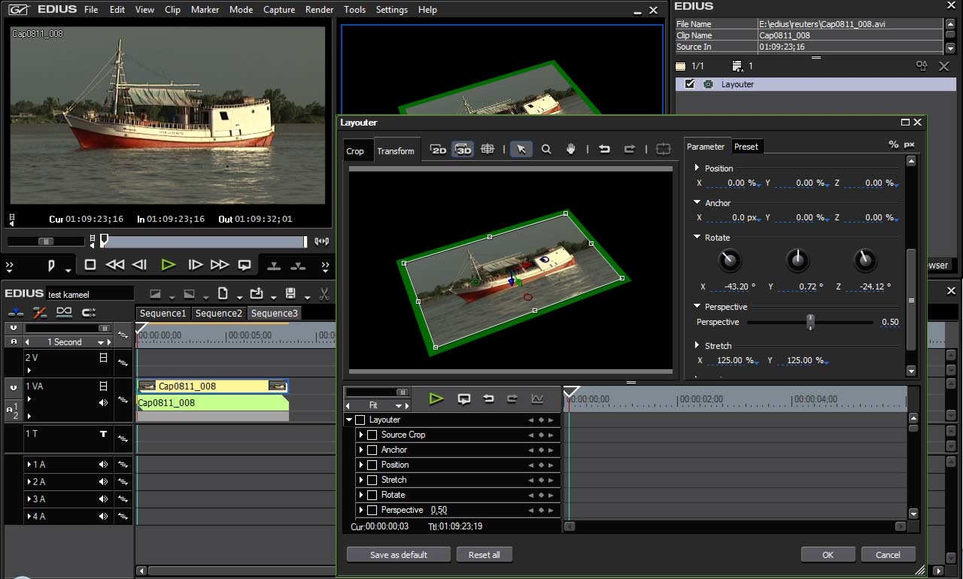This screenshot has width=963, height=579.
Task: Step to previous frame in player
Action: [139, 265]
